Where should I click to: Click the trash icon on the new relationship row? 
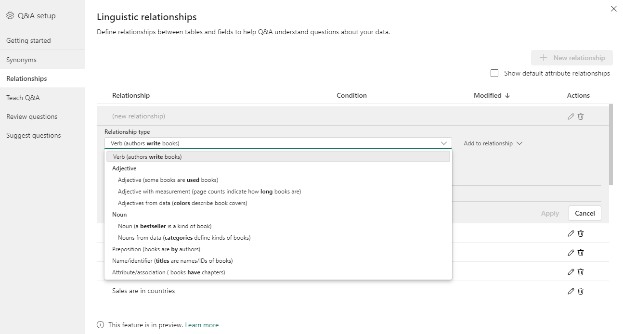point(581,116)
